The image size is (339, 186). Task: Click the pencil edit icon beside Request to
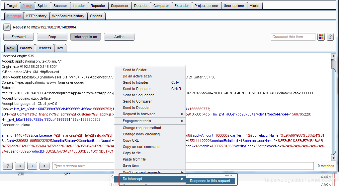tap(7, 27)
